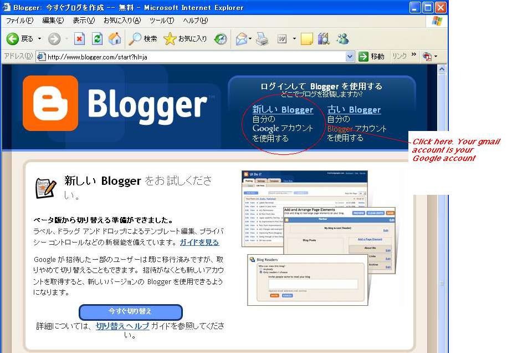Screen dimensions: 507x353
Task: Click the shiny notepad pencil icon
Action: [x=45, y=188]
